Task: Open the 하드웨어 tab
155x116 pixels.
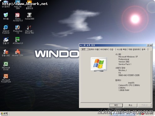Action: click(104, 49)
